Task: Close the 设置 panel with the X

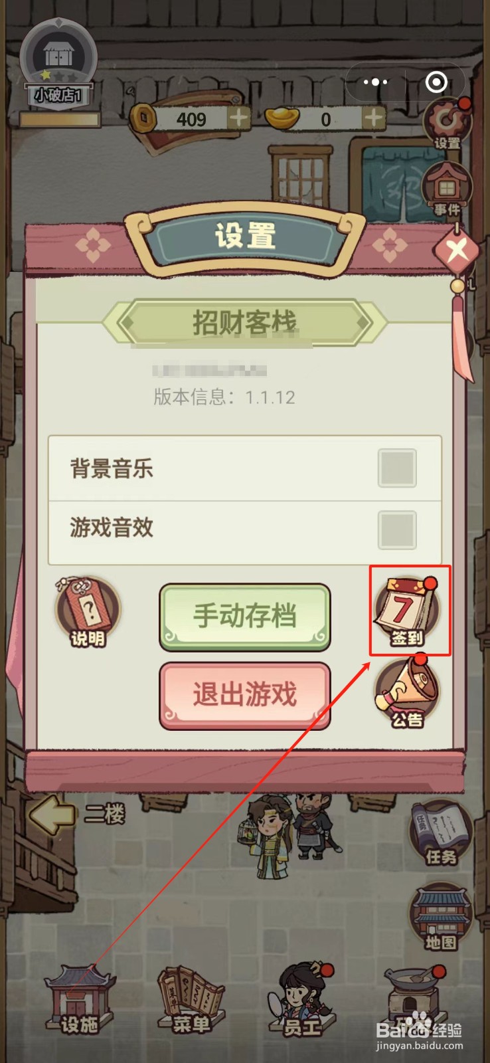Action: [x=457, y=251]
